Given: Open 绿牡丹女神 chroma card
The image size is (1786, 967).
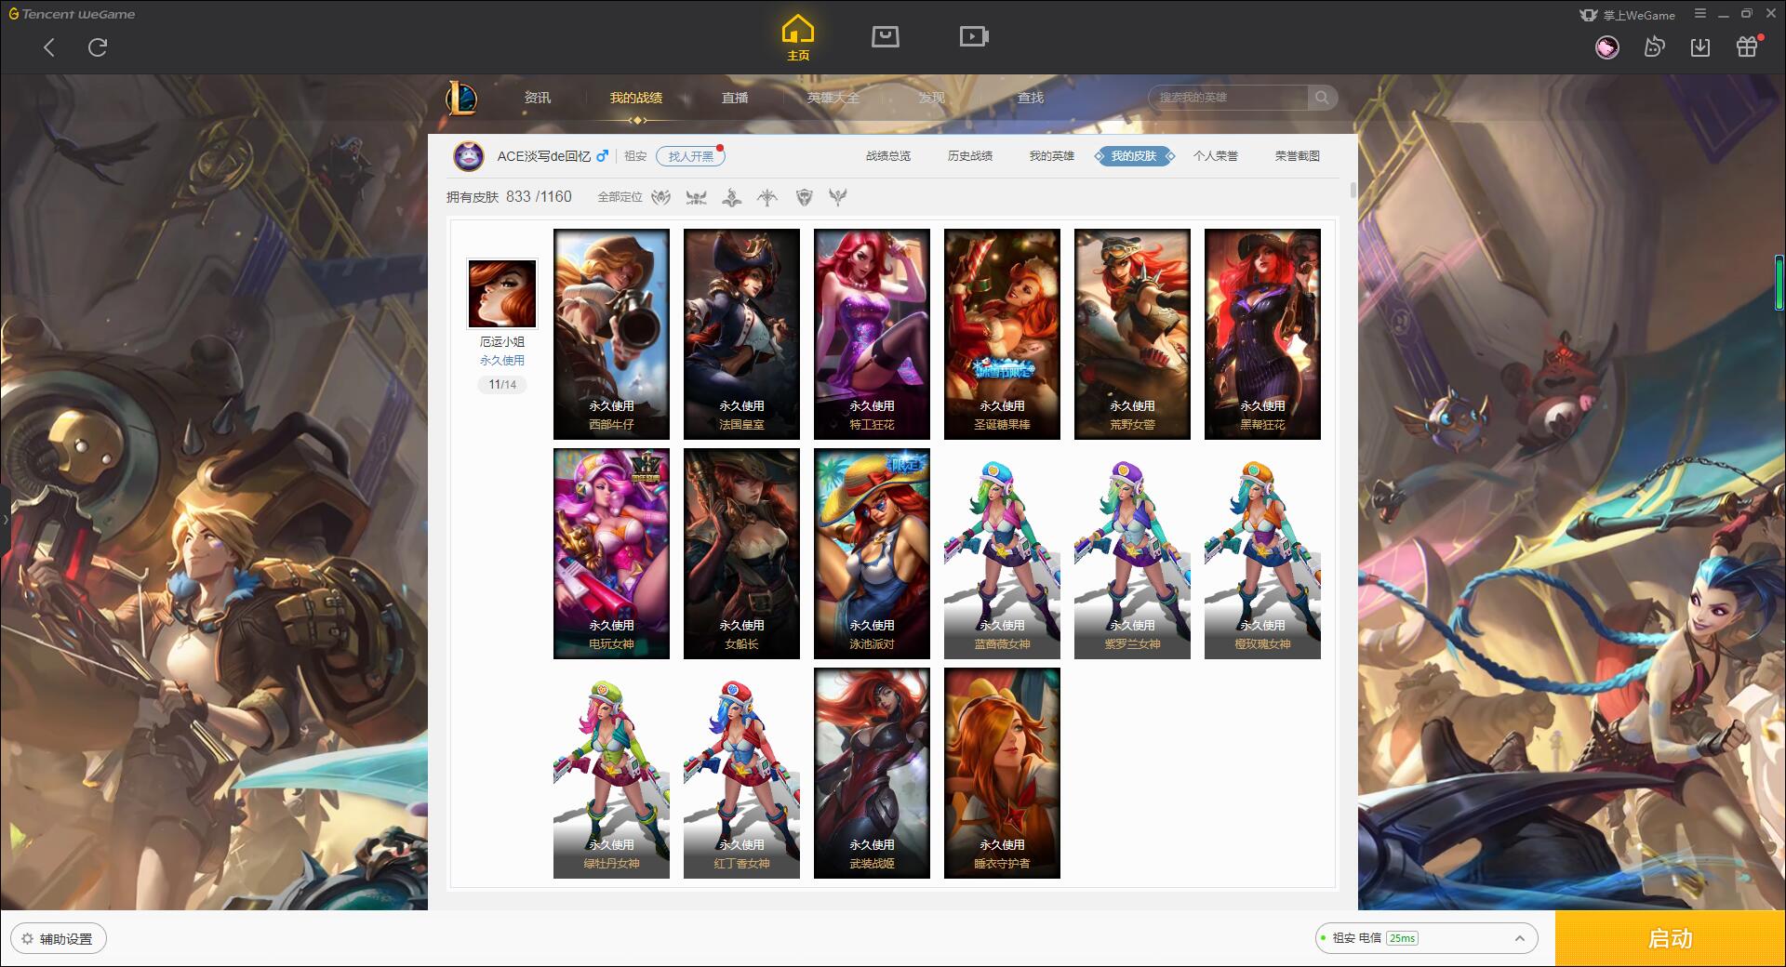Looking at the screenshot, I should point(611,773).
